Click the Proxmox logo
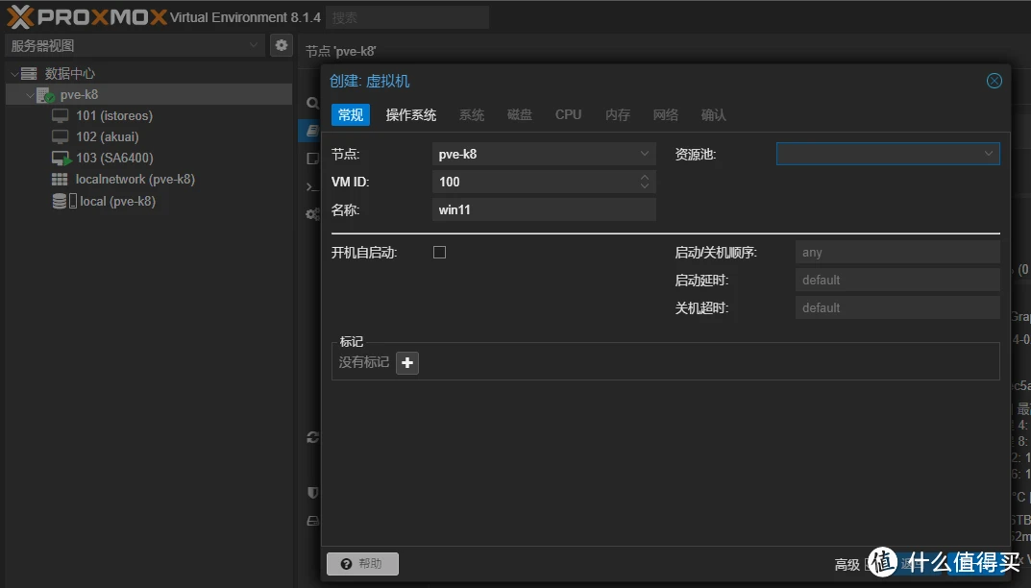1031x588 pixels. point(86,16)
